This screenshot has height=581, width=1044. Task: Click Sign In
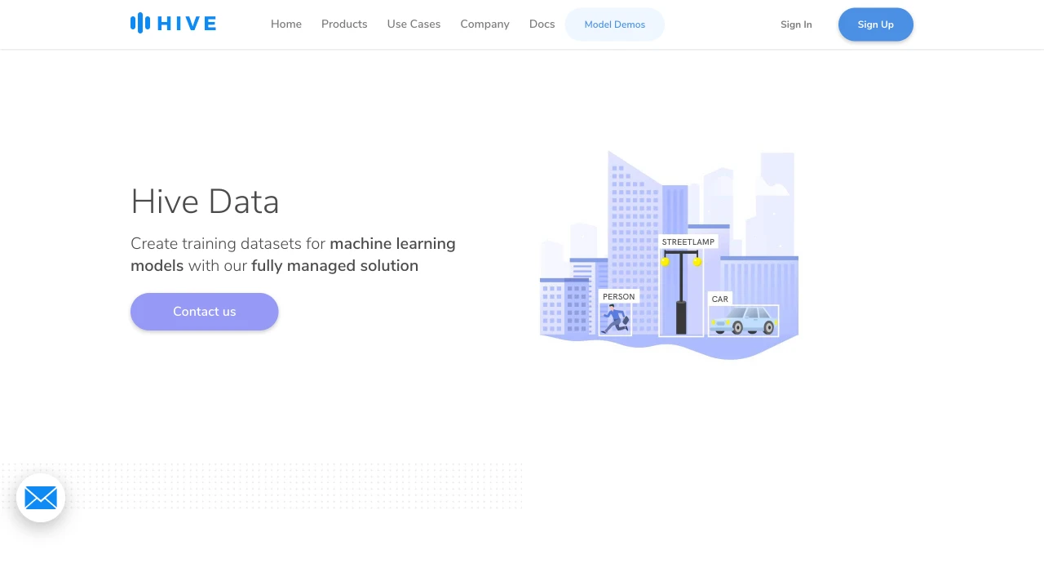(x=796, y=24)
